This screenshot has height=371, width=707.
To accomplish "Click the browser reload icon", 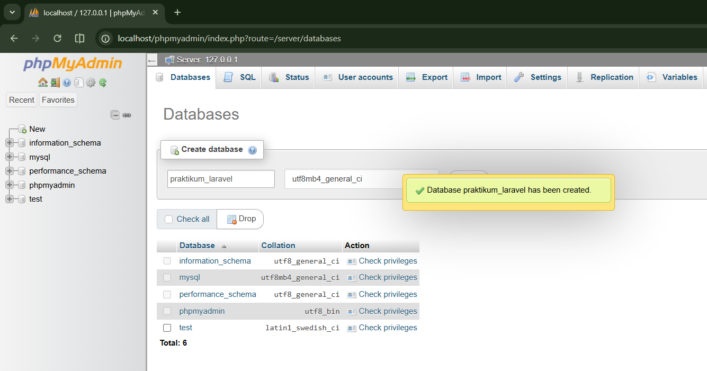I will 57,38.
